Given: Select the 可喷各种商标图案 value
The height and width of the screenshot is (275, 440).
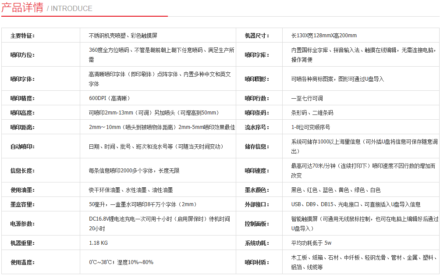Looking at the screenshot, I should tap(337, 79).
